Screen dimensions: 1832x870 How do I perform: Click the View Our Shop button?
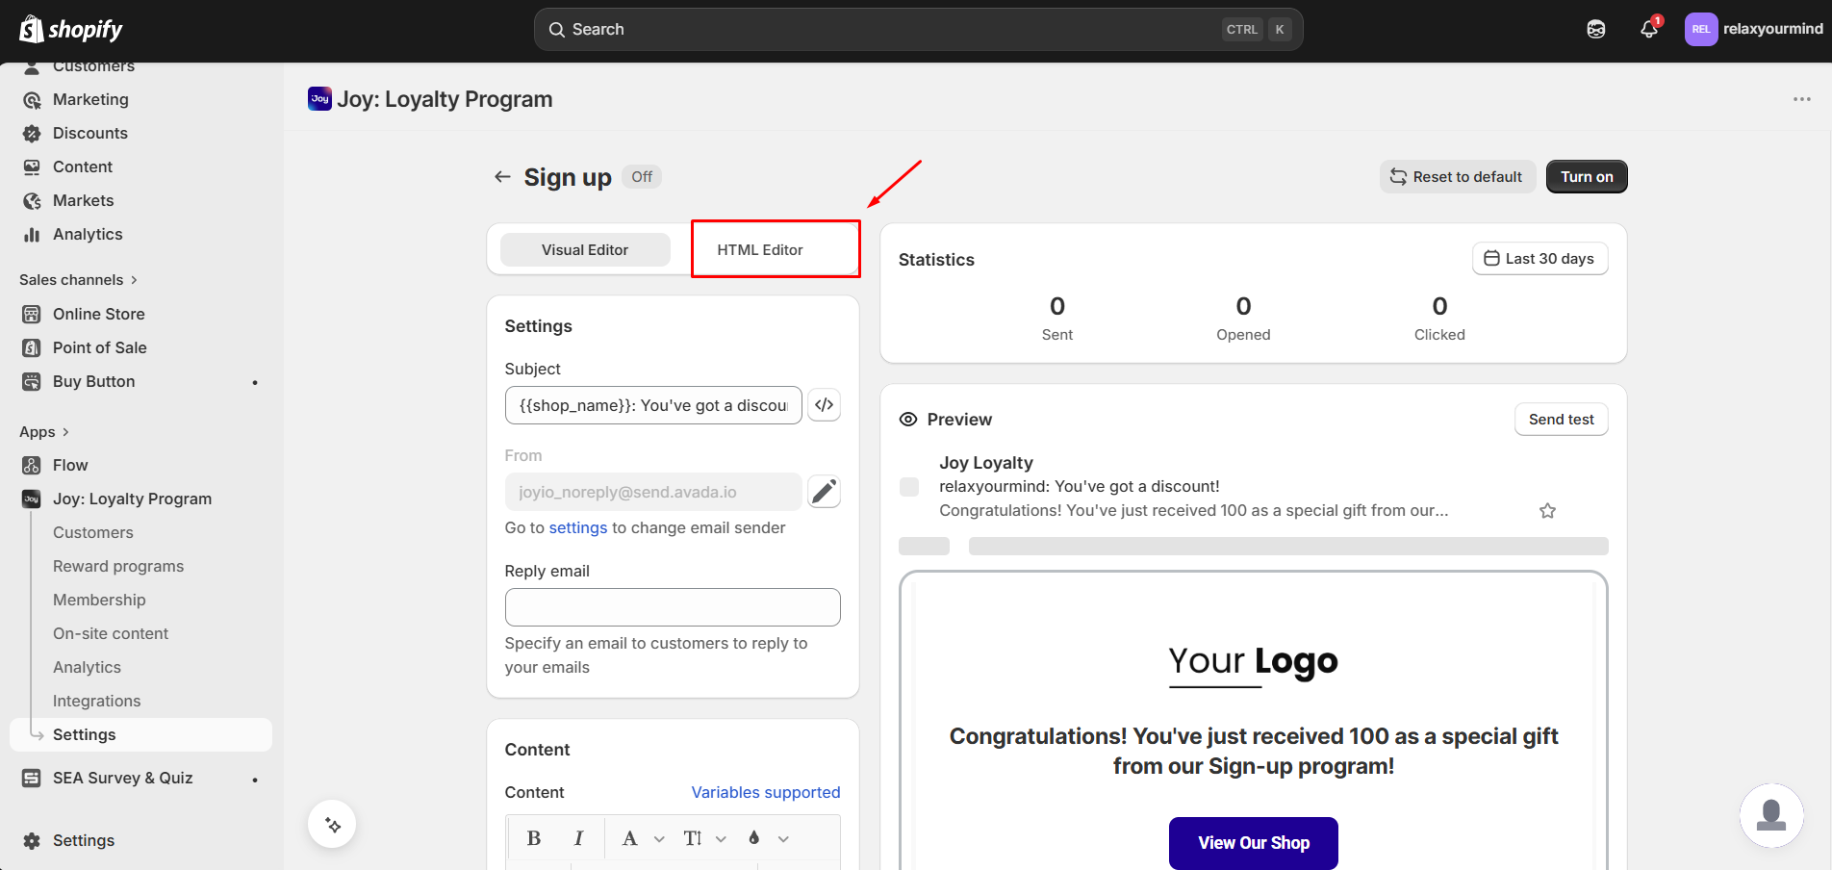point(1254,843)
